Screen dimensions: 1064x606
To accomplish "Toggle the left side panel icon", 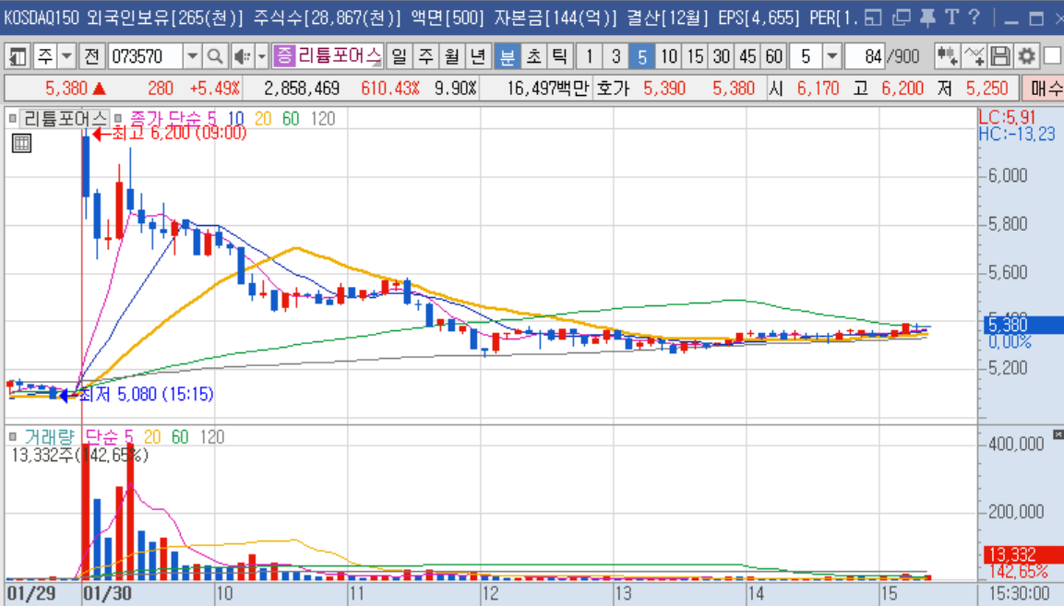I will pyautogui.click(x=18, y=56).
